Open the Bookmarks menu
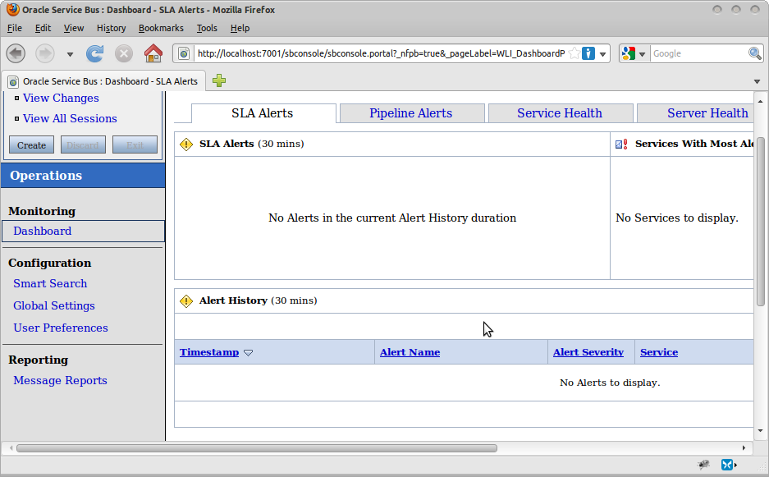This screenshot has width=769, height=477. 161,28
